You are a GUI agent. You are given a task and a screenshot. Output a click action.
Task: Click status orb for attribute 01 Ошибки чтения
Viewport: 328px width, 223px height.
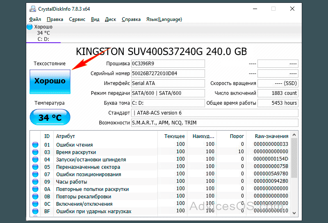tap(35, 145)
